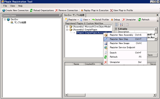Click the Debug bug icon
This screenshot has width=160, height=99.
pos(112,20)
